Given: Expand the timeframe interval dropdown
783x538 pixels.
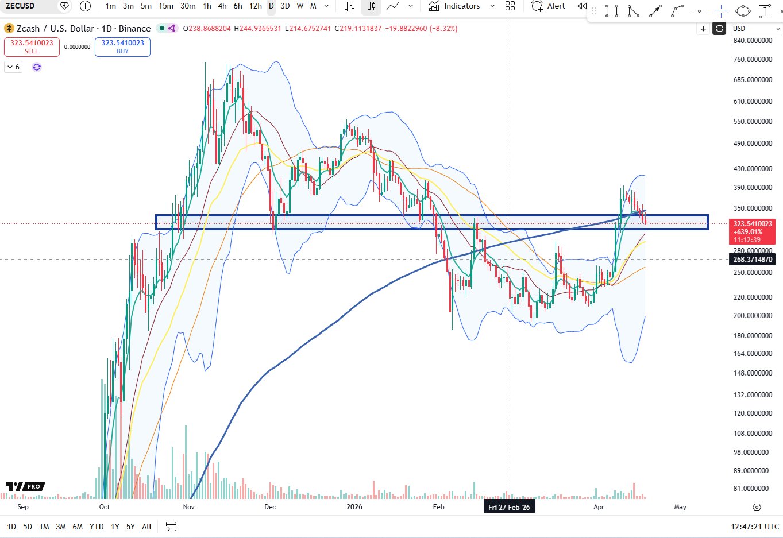Looking at the screenshot, I should pyautogui.click(x=327, y=6).
